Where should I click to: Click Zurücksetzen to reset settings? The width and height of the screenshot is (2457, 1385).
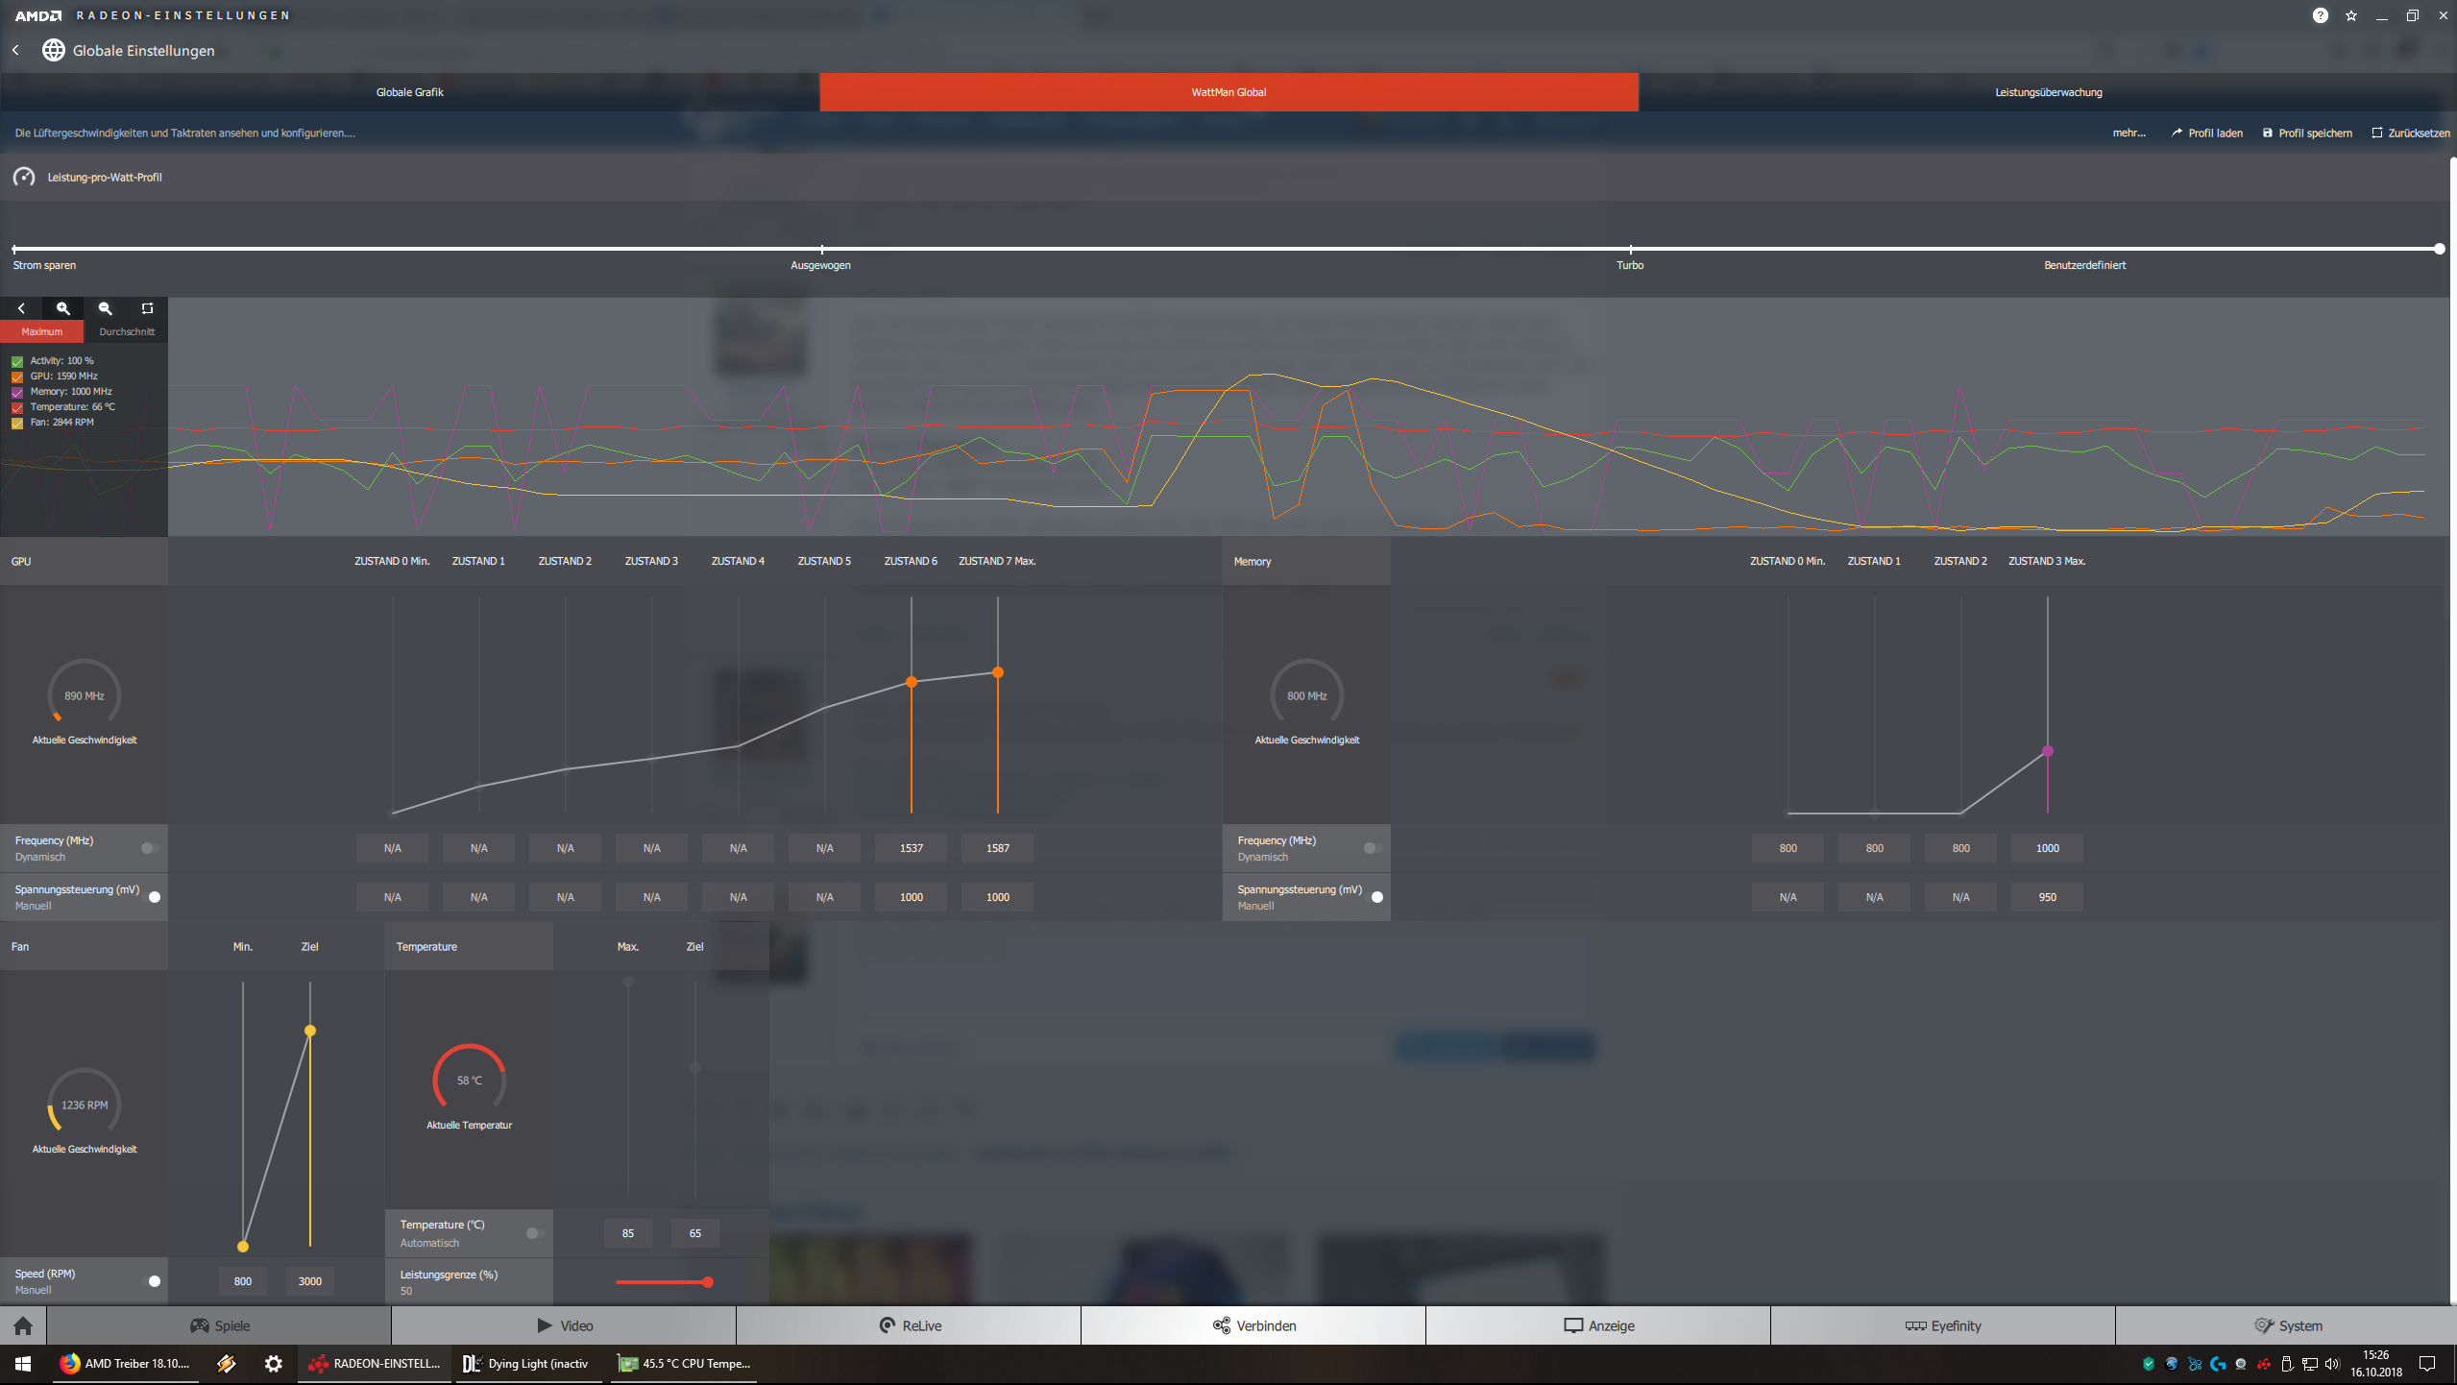2411,133
